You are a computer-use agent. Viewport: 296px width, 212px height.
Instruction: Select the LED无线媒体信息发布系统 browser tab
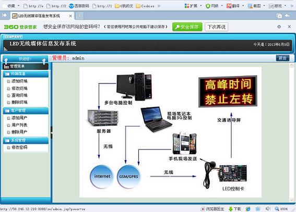point(42,16)
